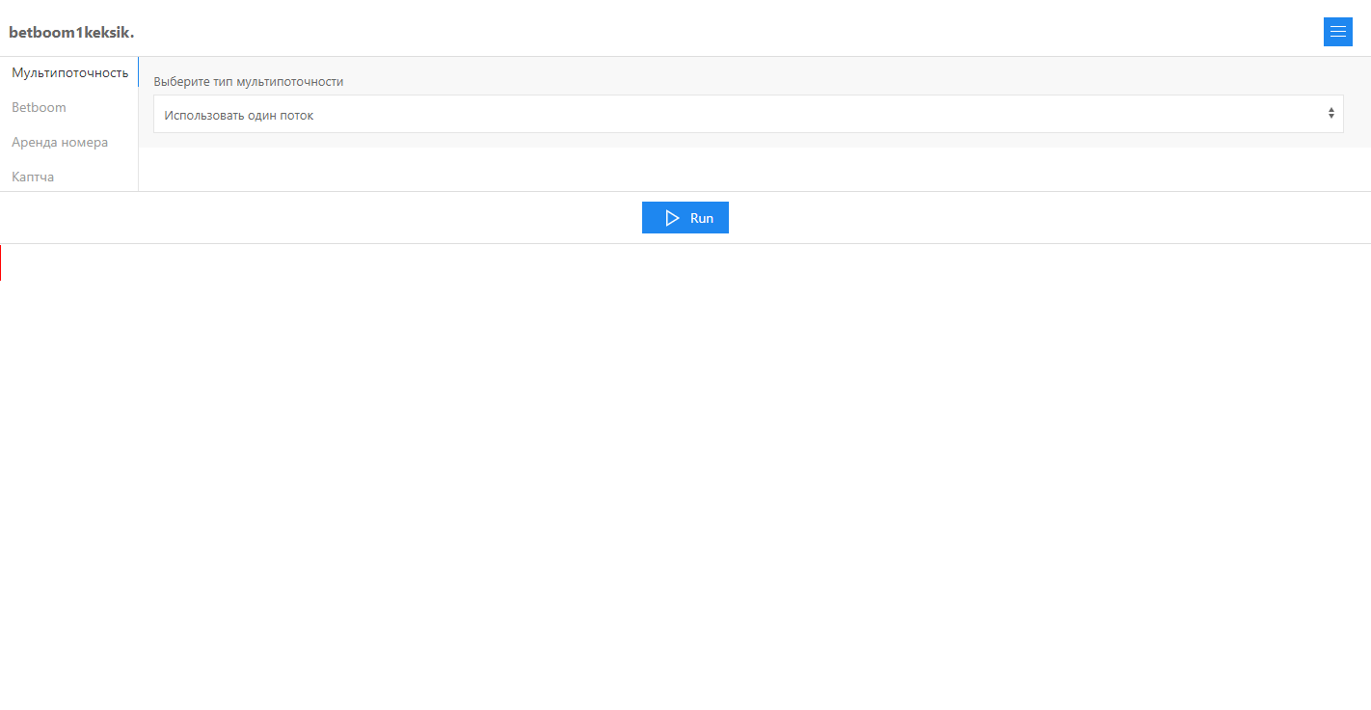Click the up-down arrows of the select box

point(1331,114)
